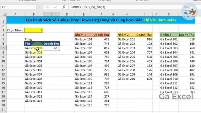
Task: Select the value 985 cell
Action: click(x=101, y=74)
